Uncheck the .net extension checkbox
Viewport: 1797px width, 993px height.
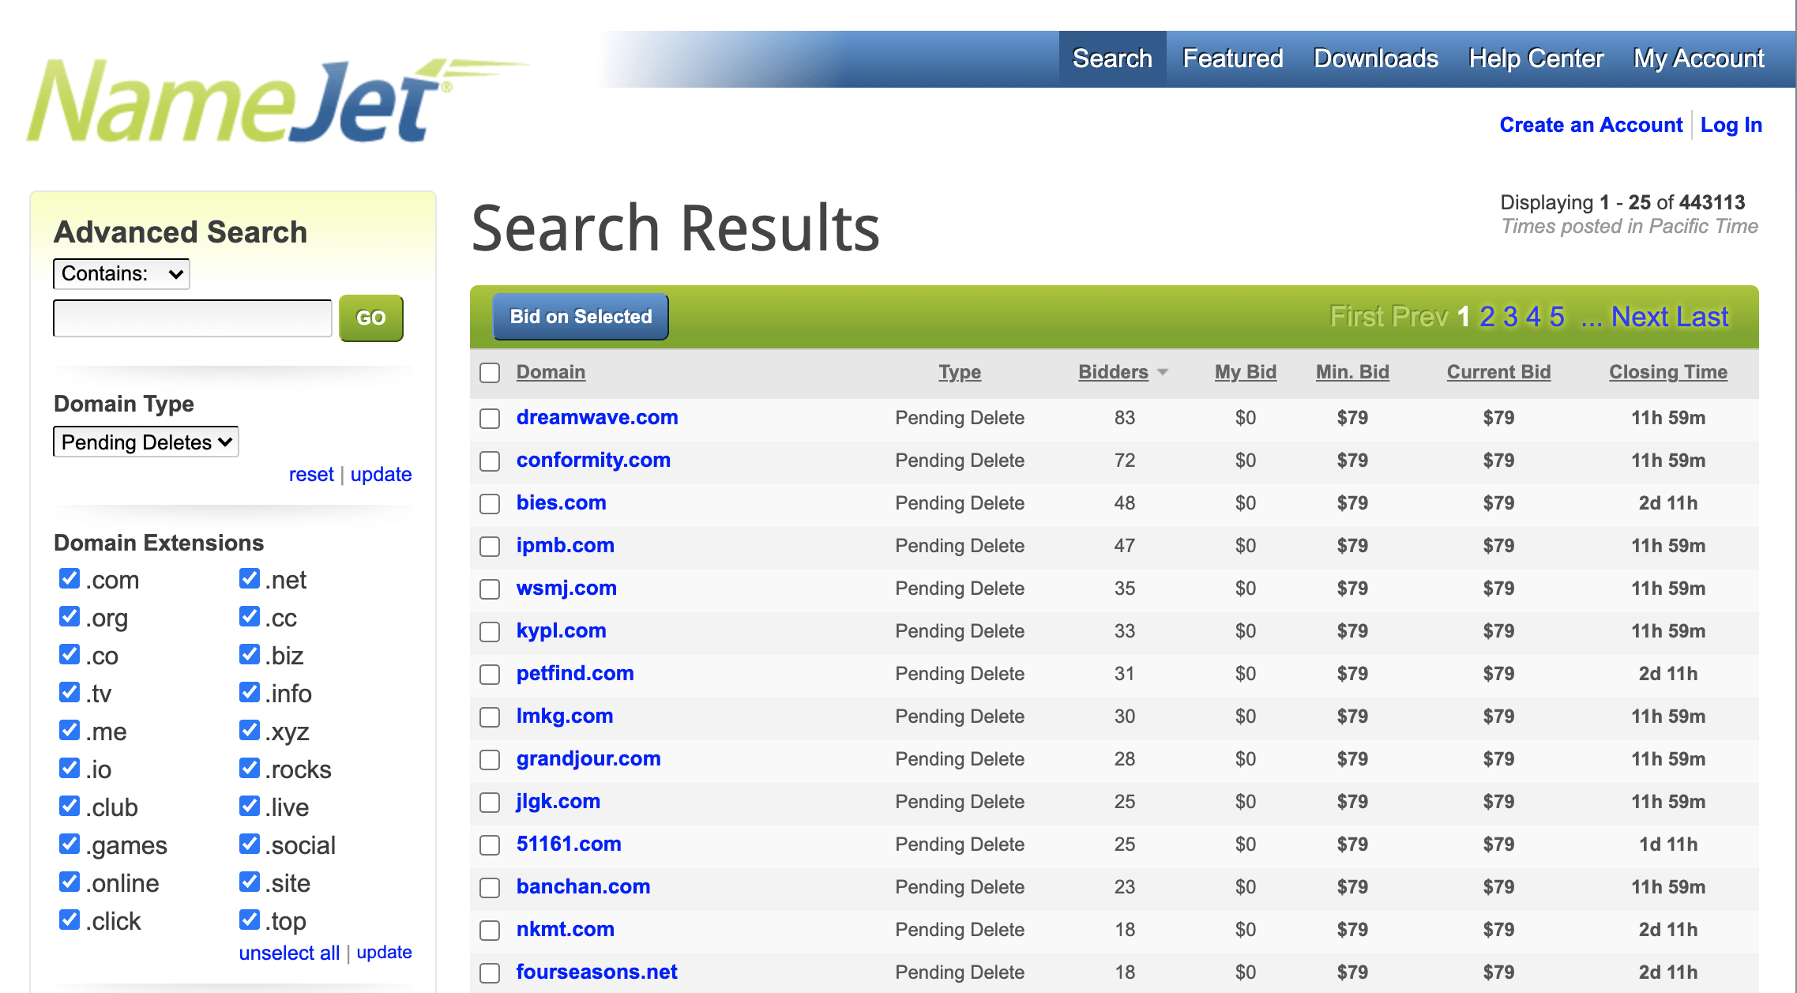250,578
